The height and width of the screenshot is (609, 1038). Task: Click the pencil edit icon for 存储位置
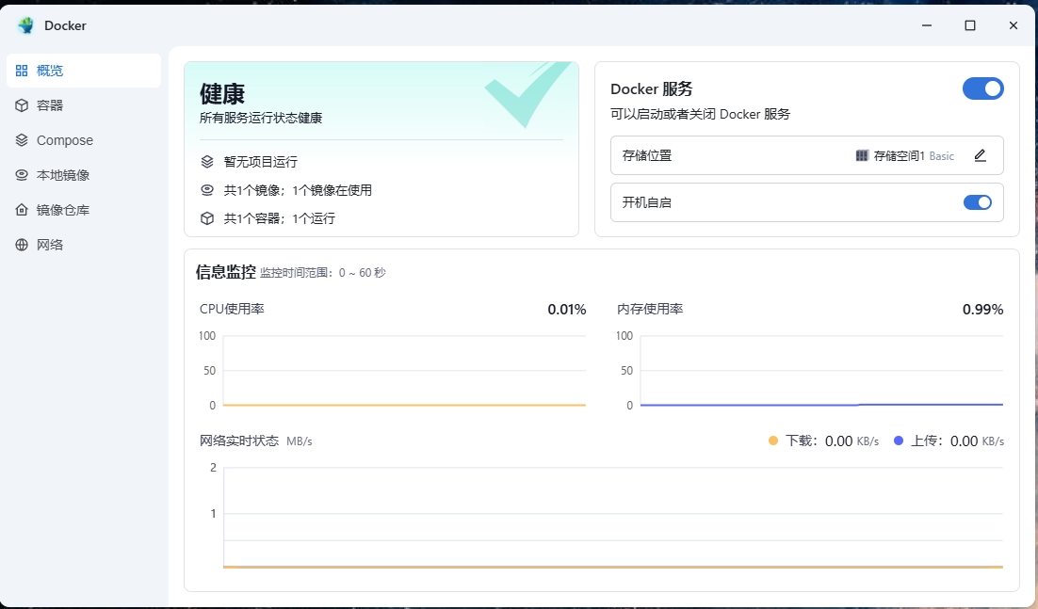(981, 155)
